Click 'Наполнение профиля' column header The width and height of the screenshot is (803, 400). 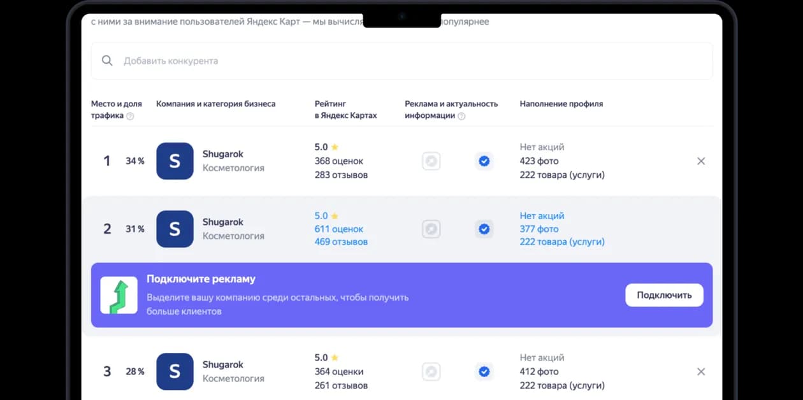[x=561, y=104]
